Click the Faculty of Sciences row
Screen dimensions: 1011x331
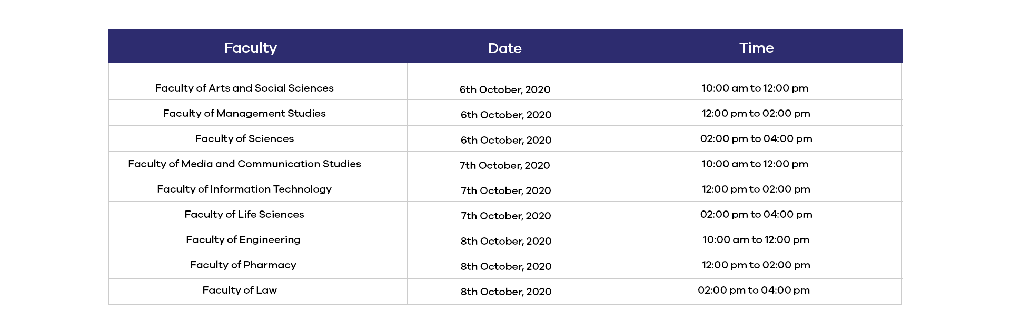coord(505,138)
